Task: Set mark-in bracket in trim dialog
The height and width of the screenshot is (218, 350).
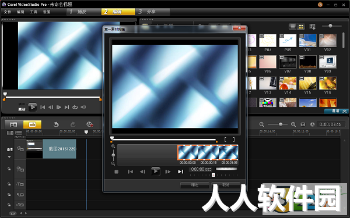Action: (225, 140)
